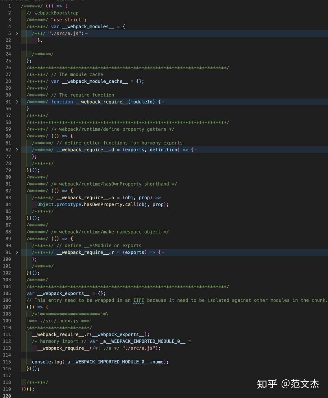The image size is (328, 398).
Task: Click __webpack_require__.r call on line 111
Action: click(61, 334)
